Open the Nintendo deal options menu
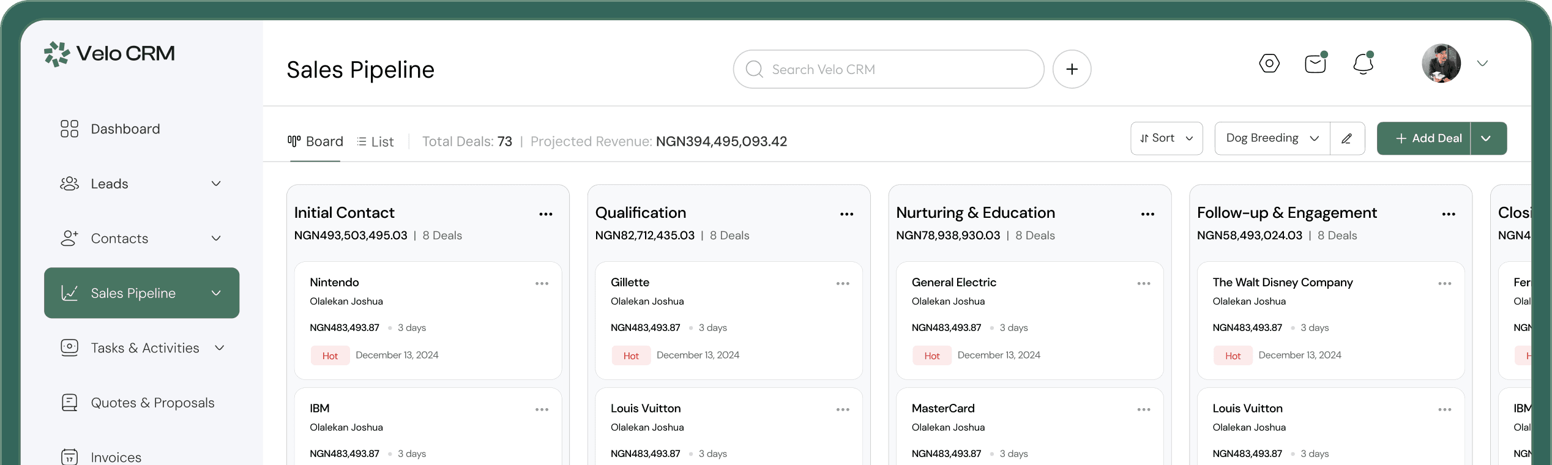The image size is (1552, 465). [542, 283]
